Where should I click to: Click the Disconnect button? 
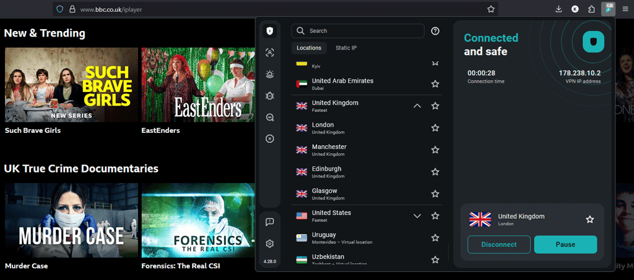pyautogui.click(x=499, y=245)
